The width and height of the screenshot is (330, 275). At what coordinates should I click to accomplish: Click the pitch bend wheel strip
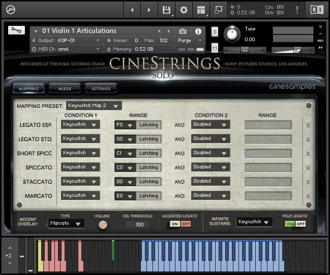pos(22,255)
